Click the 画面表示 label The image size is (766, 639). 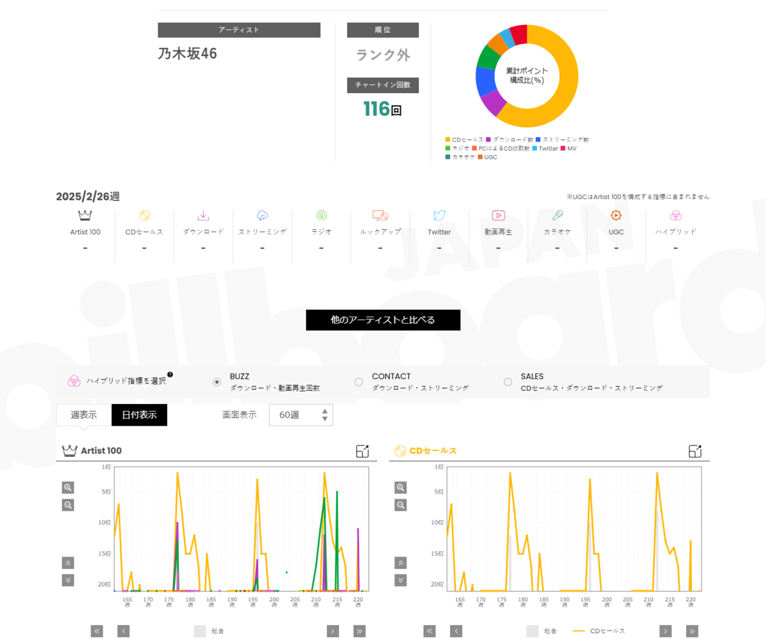point(239,415)
